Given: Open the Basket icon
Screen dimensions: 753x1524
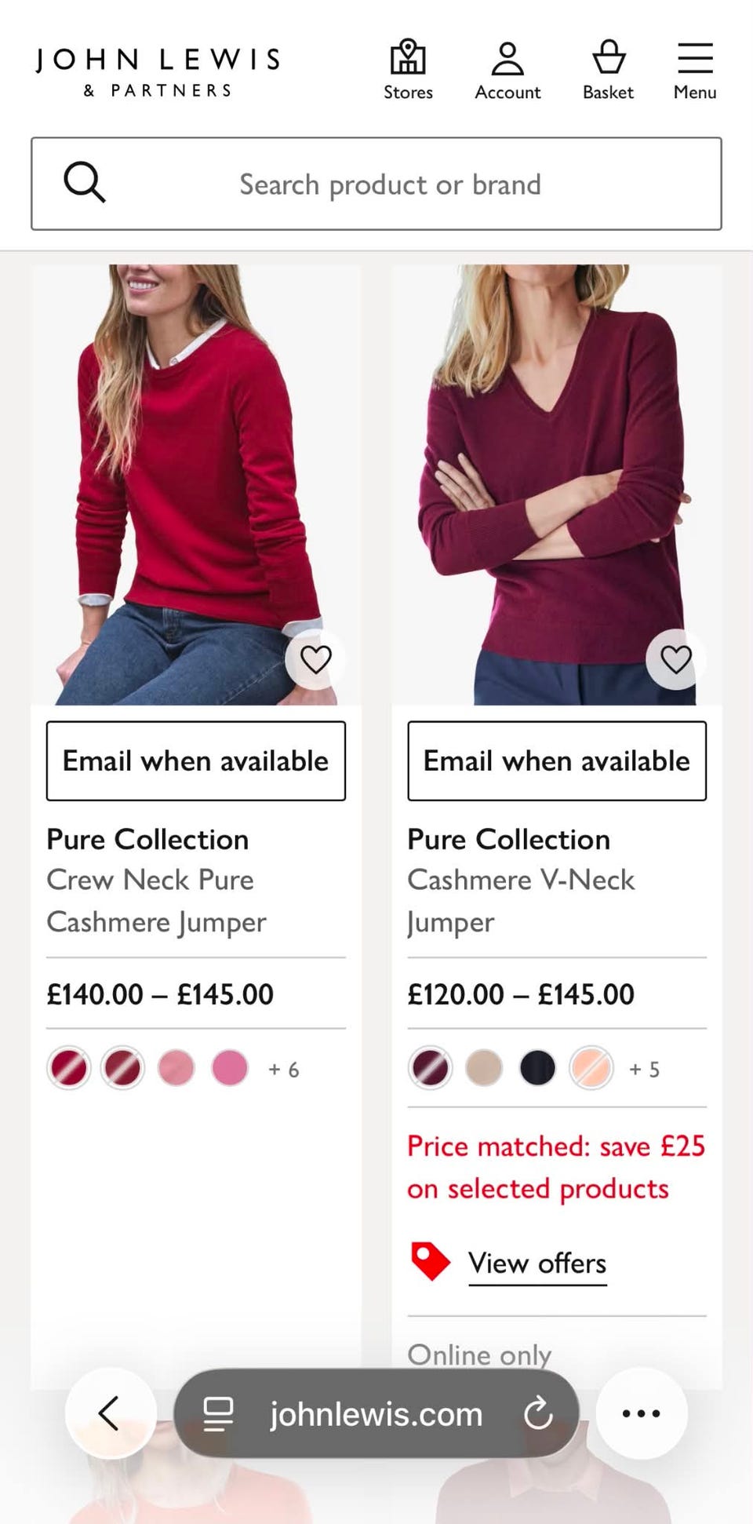Looking at the screenshot, I should click(x=608, y=71).
